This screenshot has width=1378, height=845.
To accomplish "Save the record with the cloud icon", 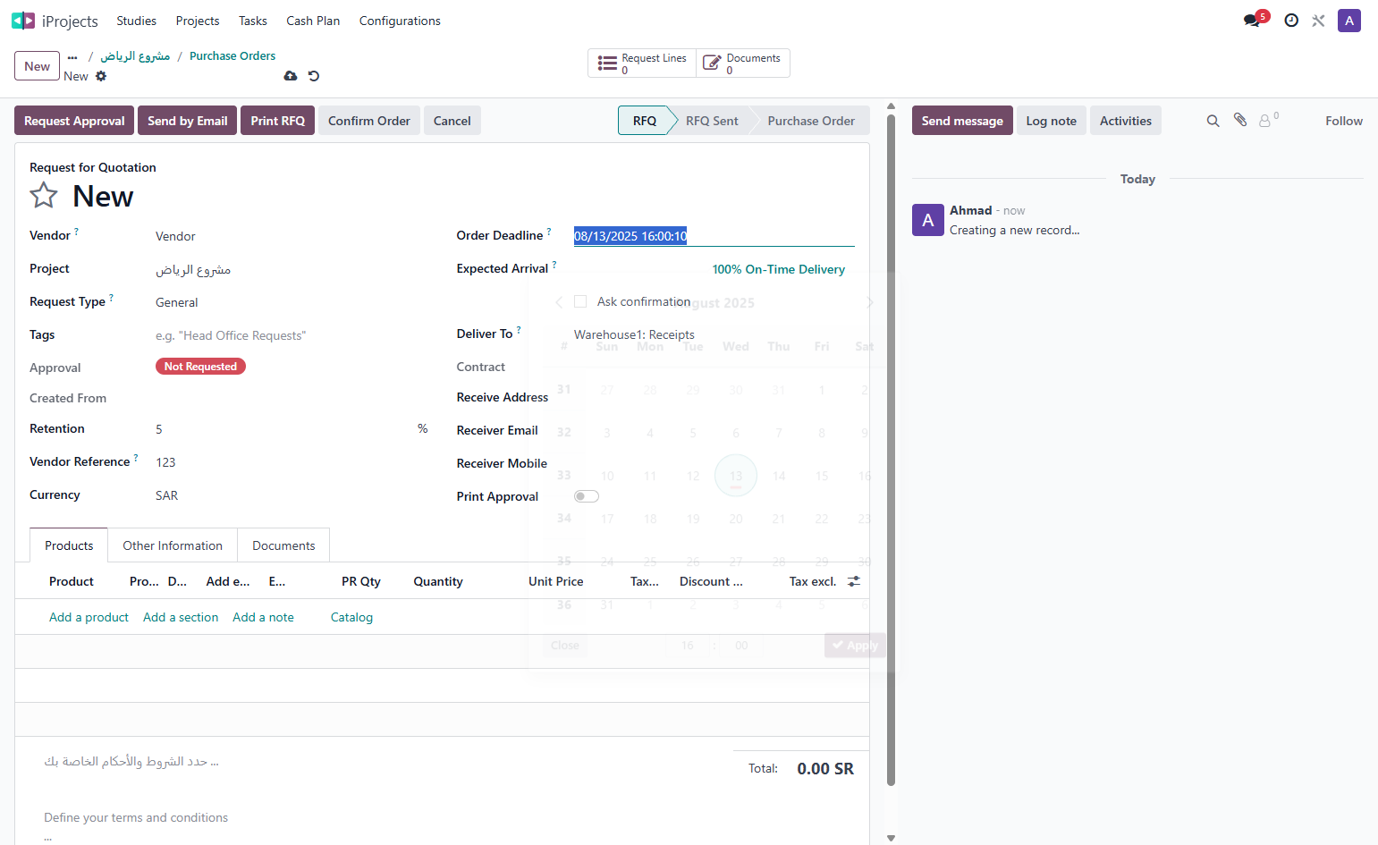I will click(291, 76).
